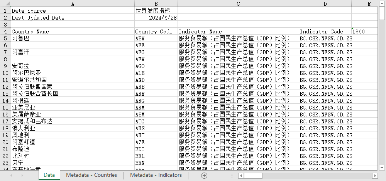Screen dimensions: 386x181
Task: Click vertical scrollbar down arrow
Action: coord(382,168)
